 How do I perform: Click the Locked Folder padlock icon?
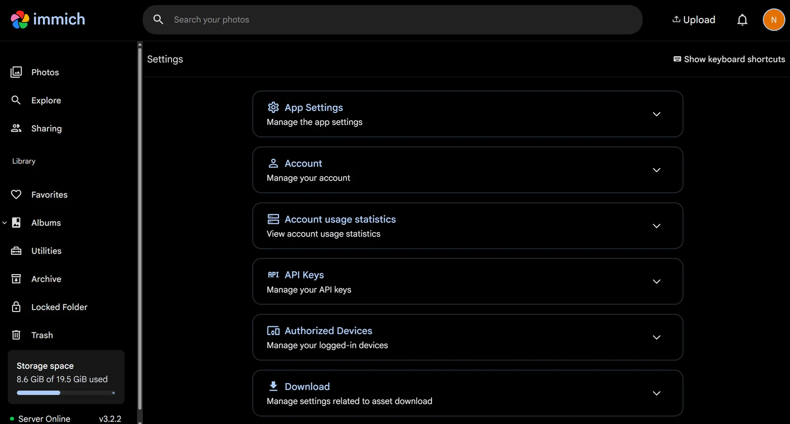click(16, 307)
